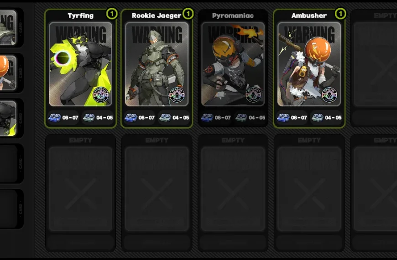
Task: Click the Organic emblem on Rookie Jaeger artwork
Action: [x=177, y=95]
